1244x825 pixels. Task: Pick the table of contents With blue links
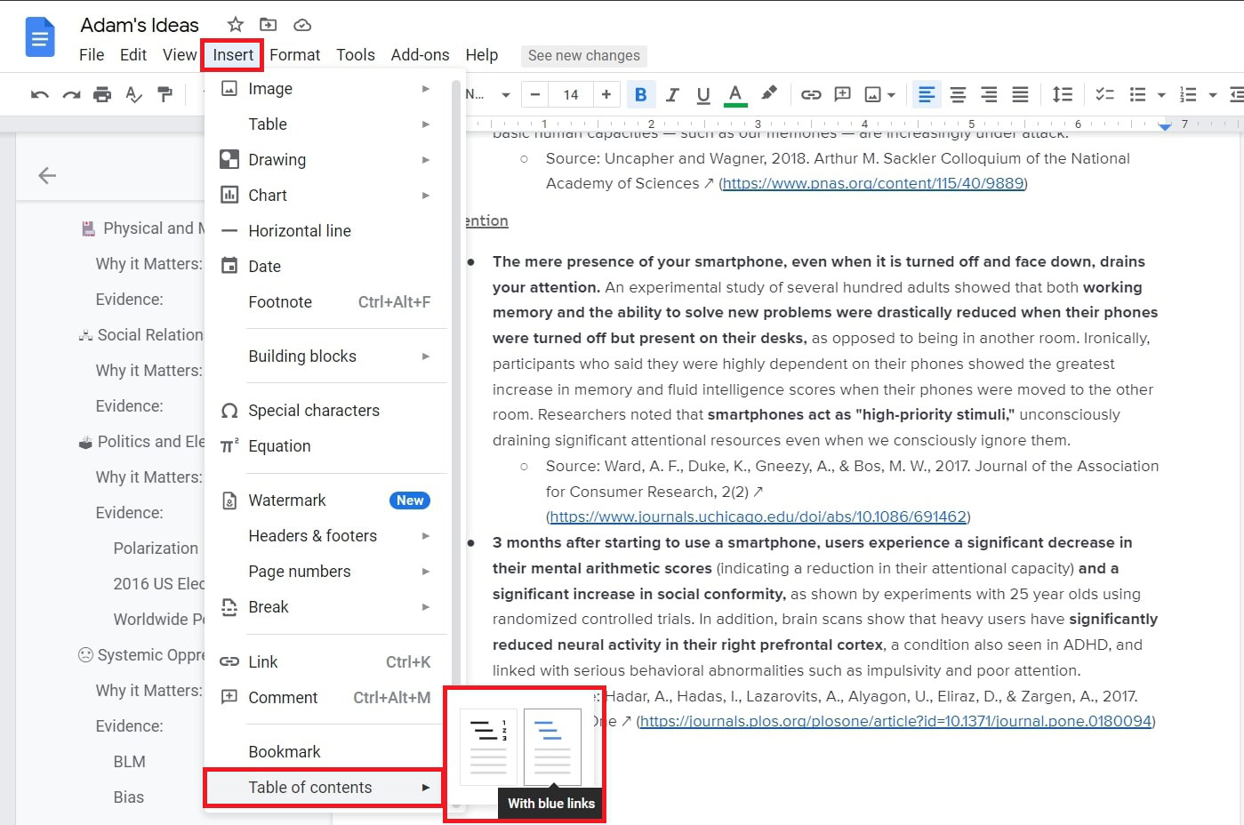(x=552, y=747)
